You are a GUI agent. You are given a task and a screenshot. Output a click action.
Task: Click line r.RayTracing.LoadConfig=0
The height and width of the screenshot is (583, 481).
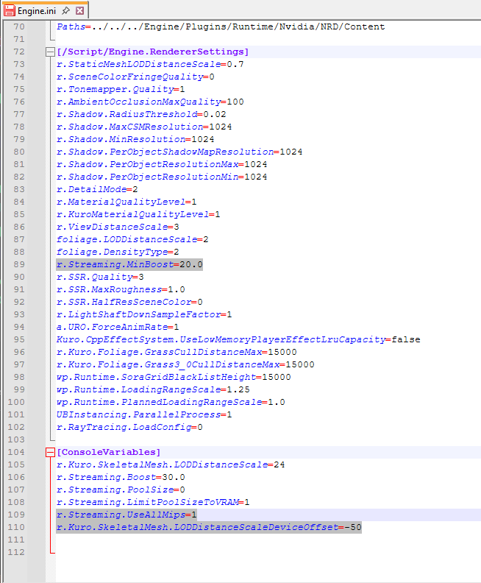tap(129, 427)
